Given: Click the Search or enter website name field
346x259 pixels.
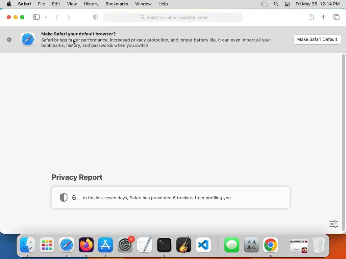Looking at the screenshot, I should pos(173,17).
